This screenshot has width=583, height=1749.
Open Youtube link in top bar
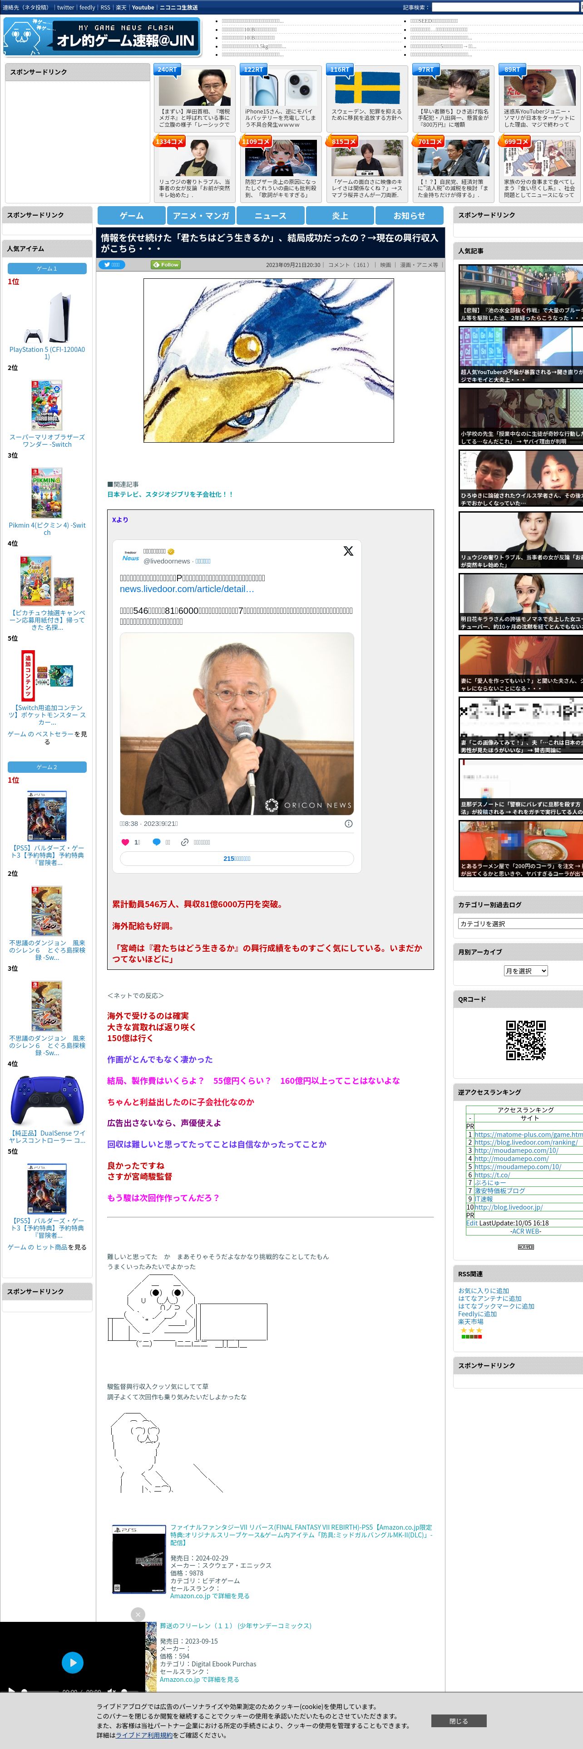click(143, 7)
